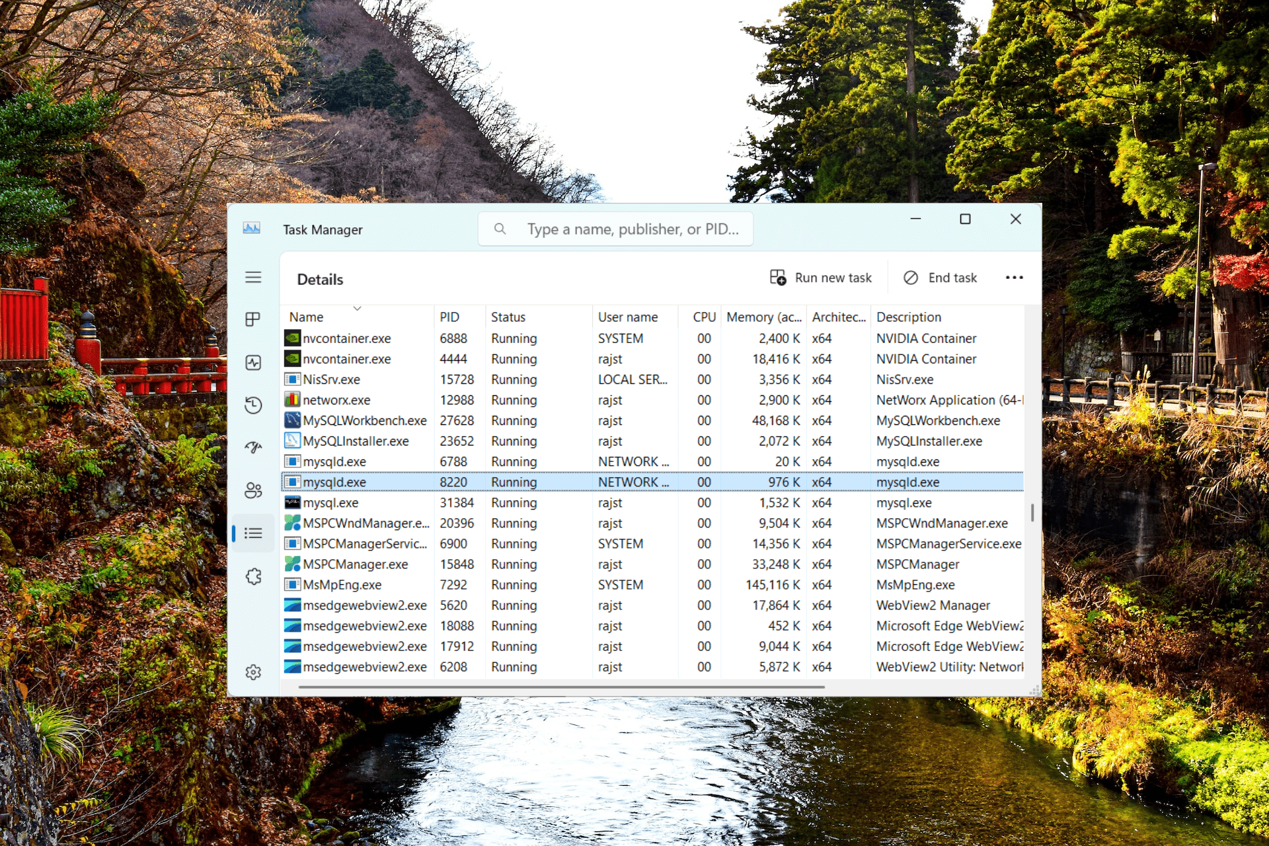This screenshot has height=846, width=1269.
Task: Select the Details page icon
Action: tap(253, 533)
